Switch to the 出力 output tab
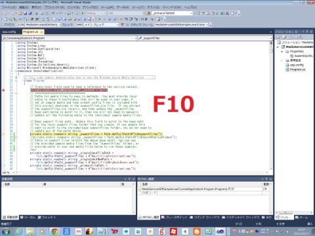The height and width of the screenshot is (236, 315). click(x=267, y=217)
